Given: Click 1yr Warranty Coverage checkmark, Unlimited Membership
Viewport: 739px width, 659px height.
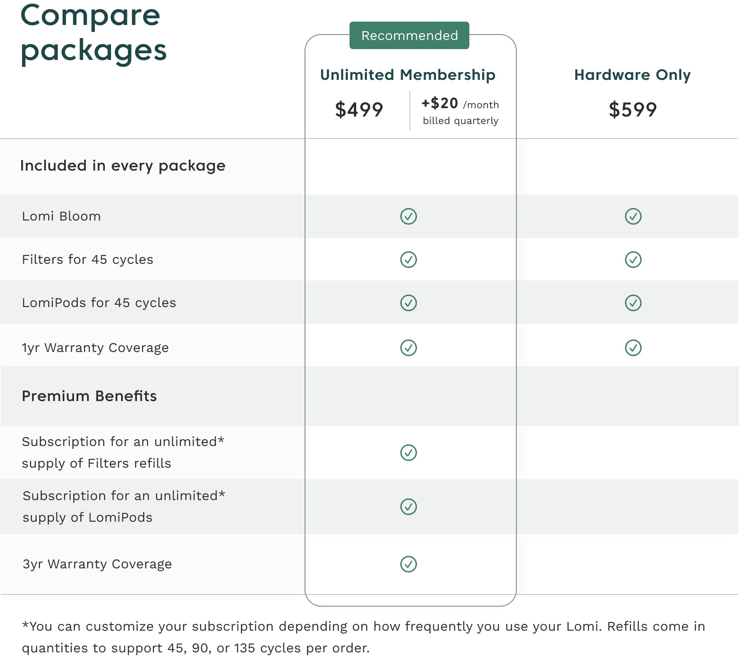Looking at the screenshot, I should pos(409,348).
